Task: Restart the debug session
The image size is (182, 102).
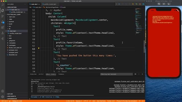Action: [x=136, y=4]
